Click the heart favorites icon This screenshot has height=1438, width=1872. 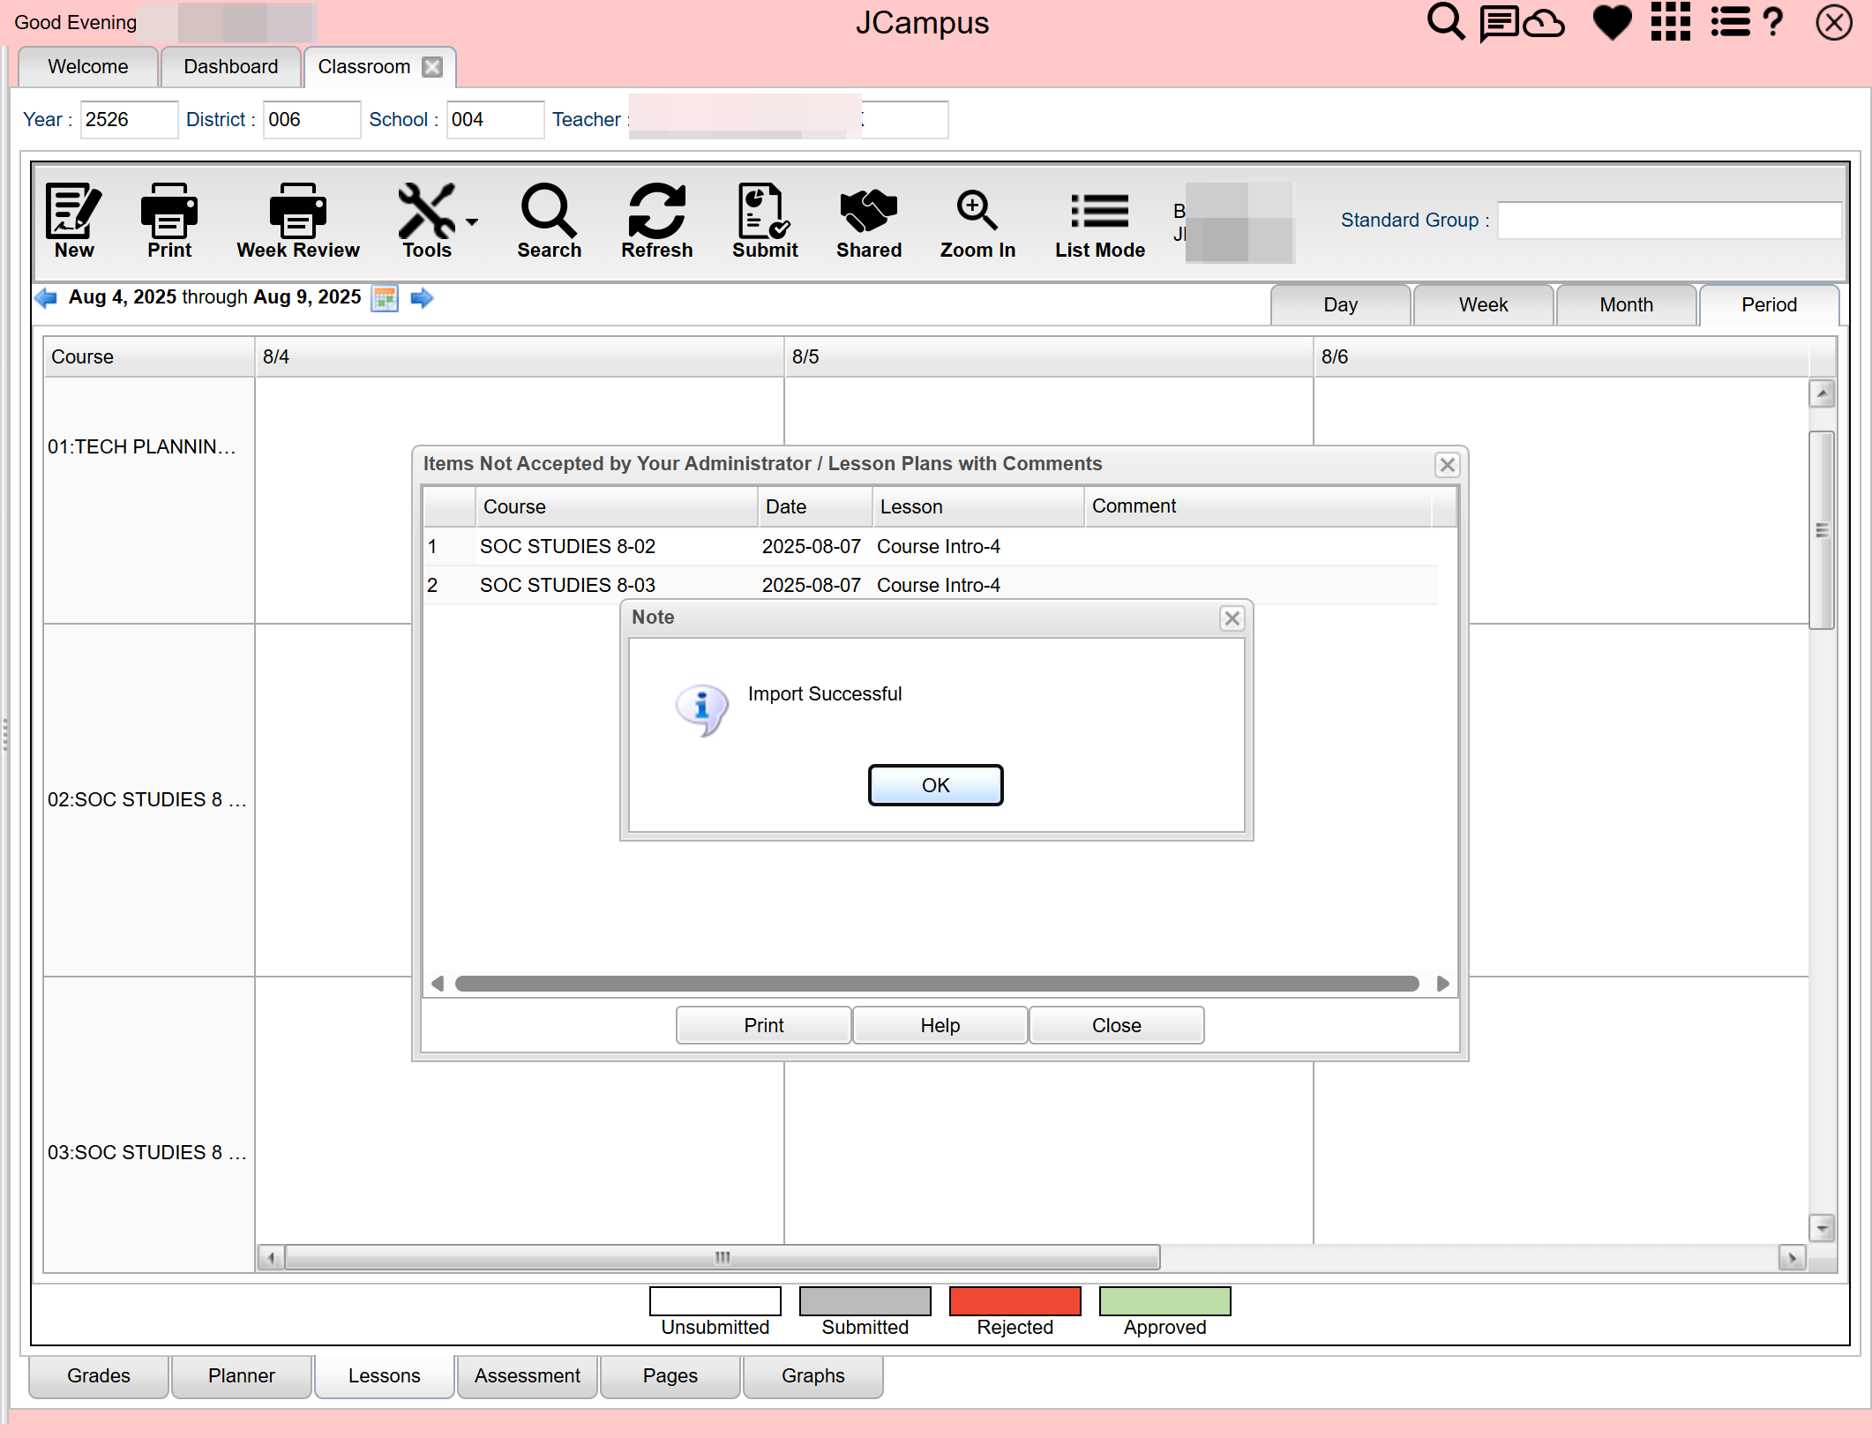click(x=1612, y=23)
